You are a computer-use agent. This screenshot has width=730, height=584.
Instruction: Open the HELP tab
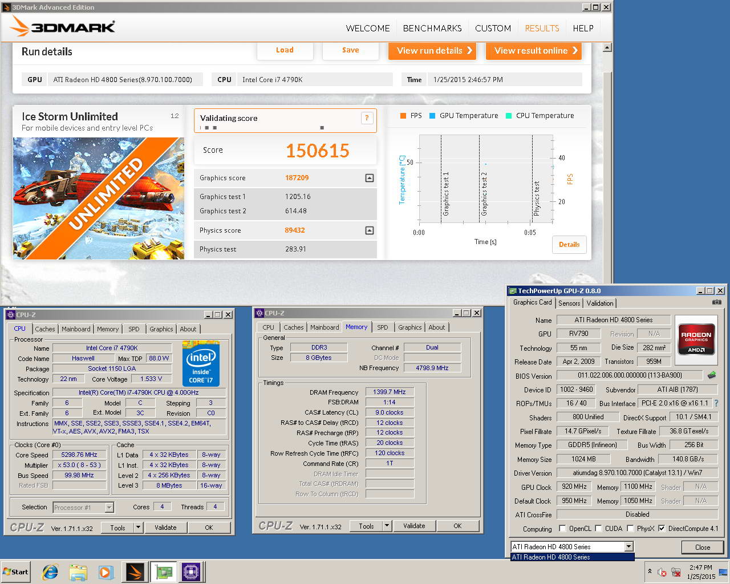coord(583,28)
